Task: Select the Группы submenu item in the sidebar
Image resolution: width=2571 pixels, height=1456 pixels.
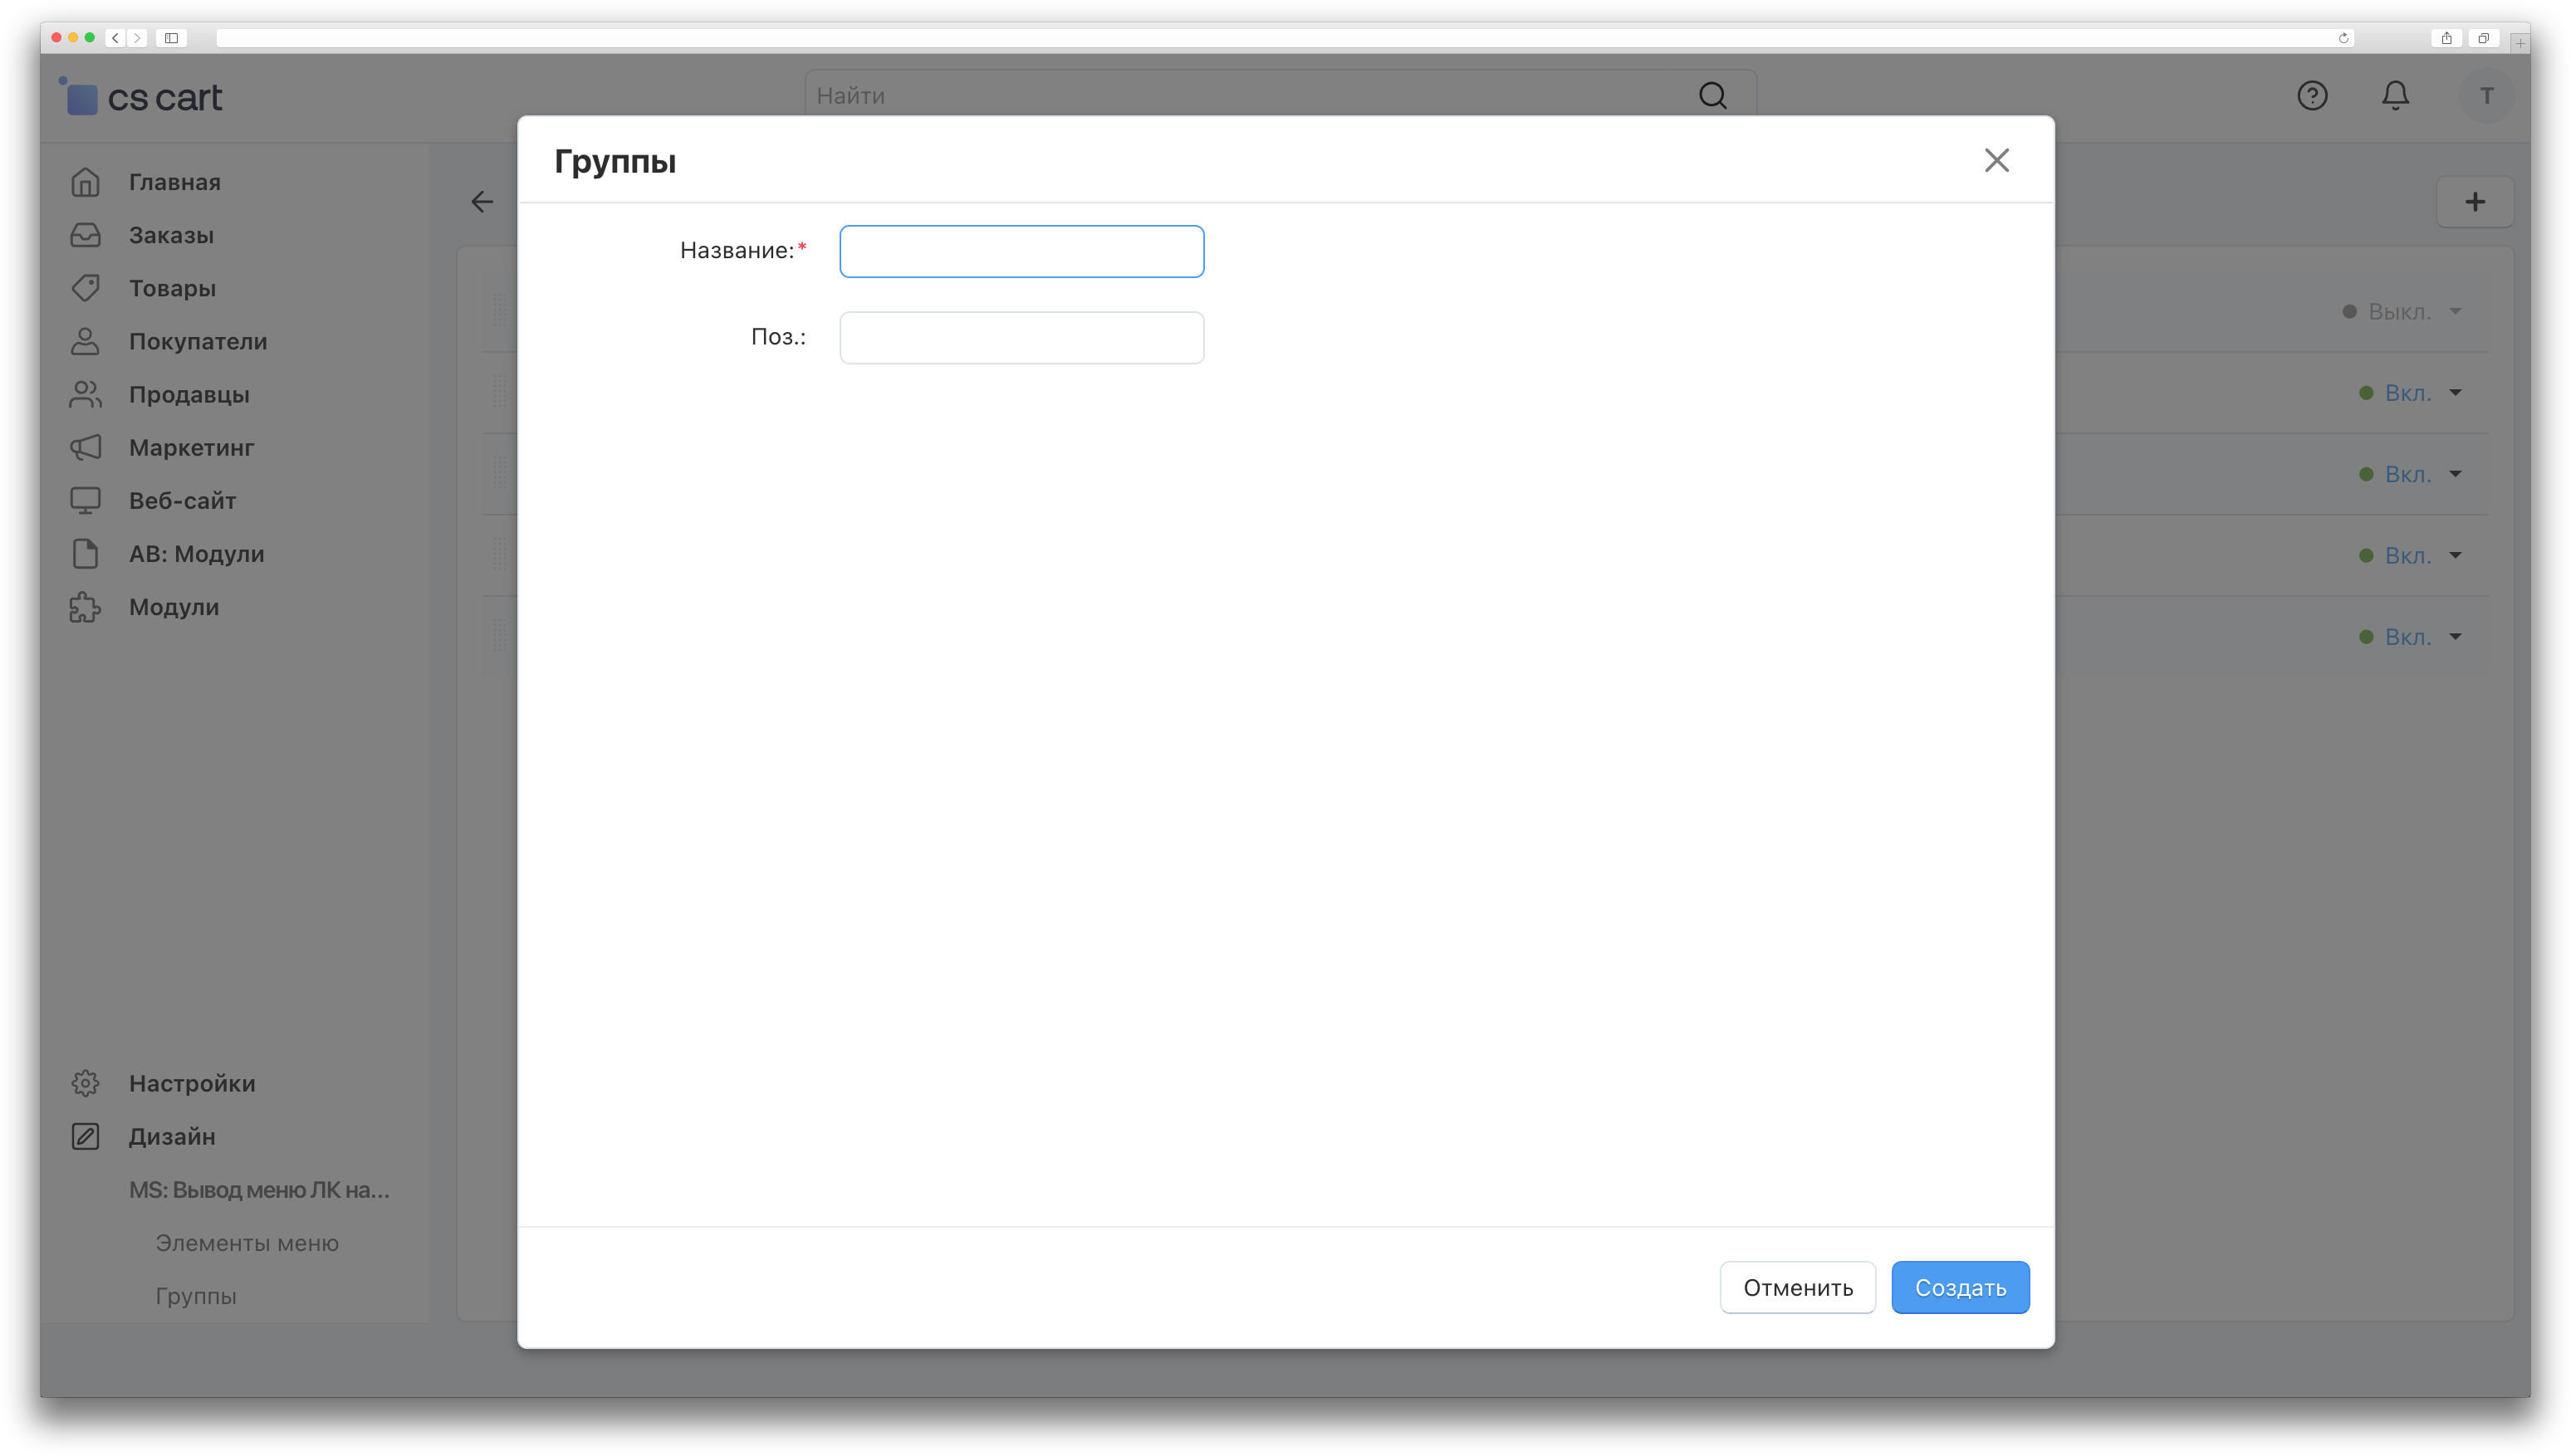Action: click(196, 1296)
